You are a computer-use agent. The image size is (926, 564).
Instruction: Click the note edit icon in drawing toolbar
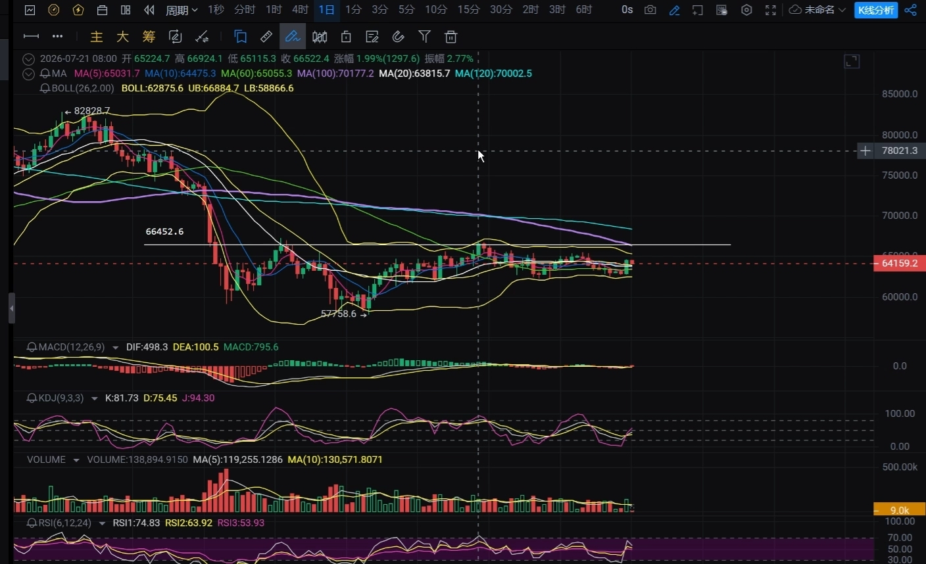(372, 37)
